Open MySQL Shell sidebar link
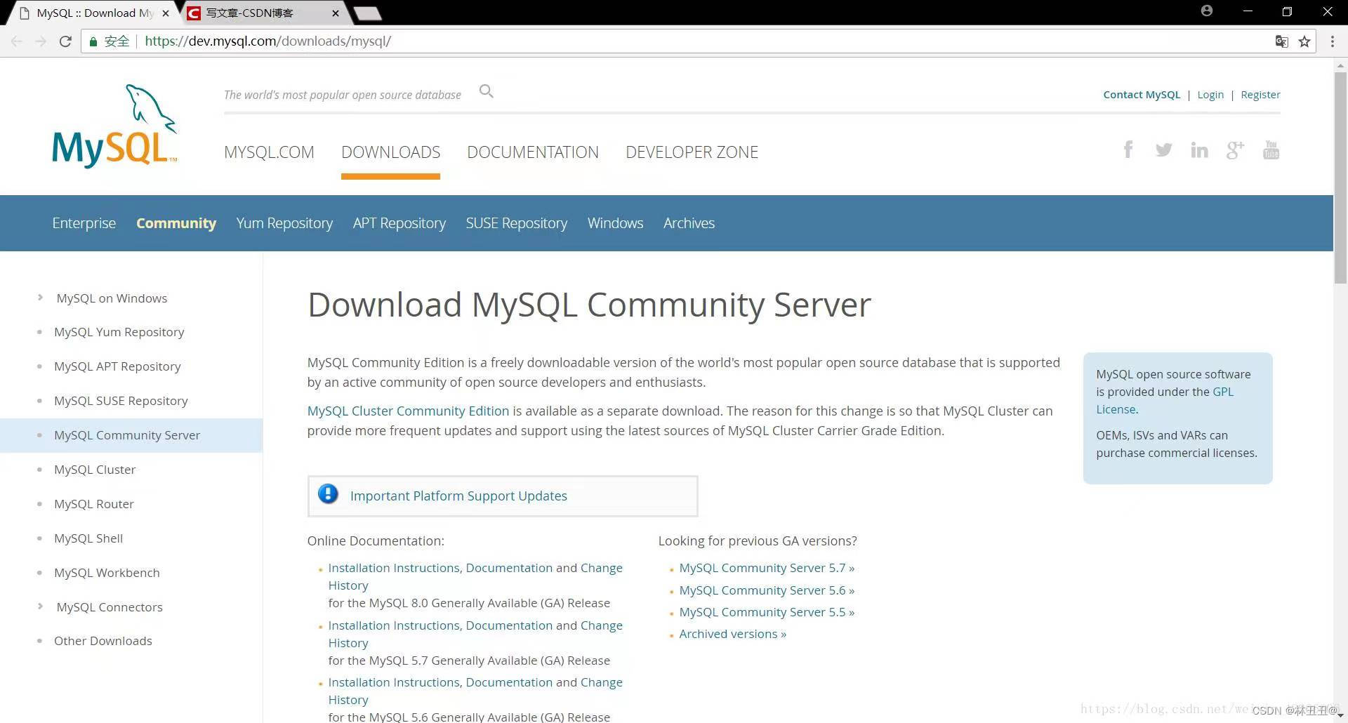Screen dimensions: 1348x723 [x=88, y=538]
